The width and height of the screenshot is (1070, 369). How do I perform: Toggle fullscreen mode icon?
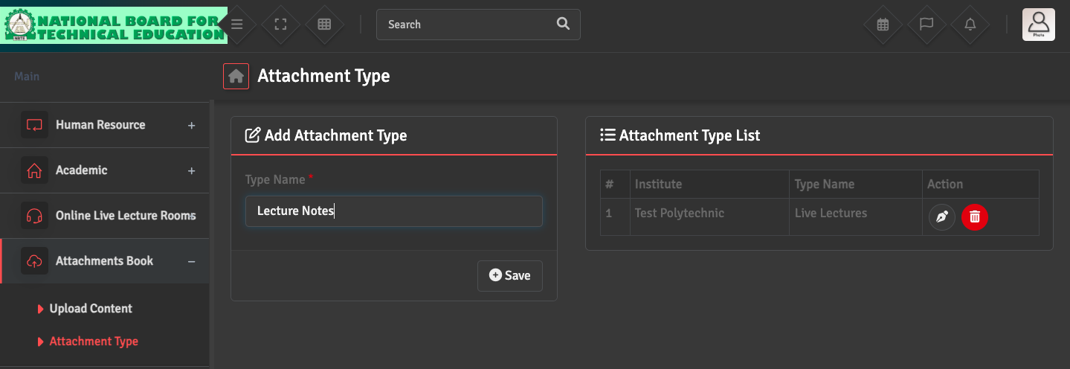coord(280,25)
